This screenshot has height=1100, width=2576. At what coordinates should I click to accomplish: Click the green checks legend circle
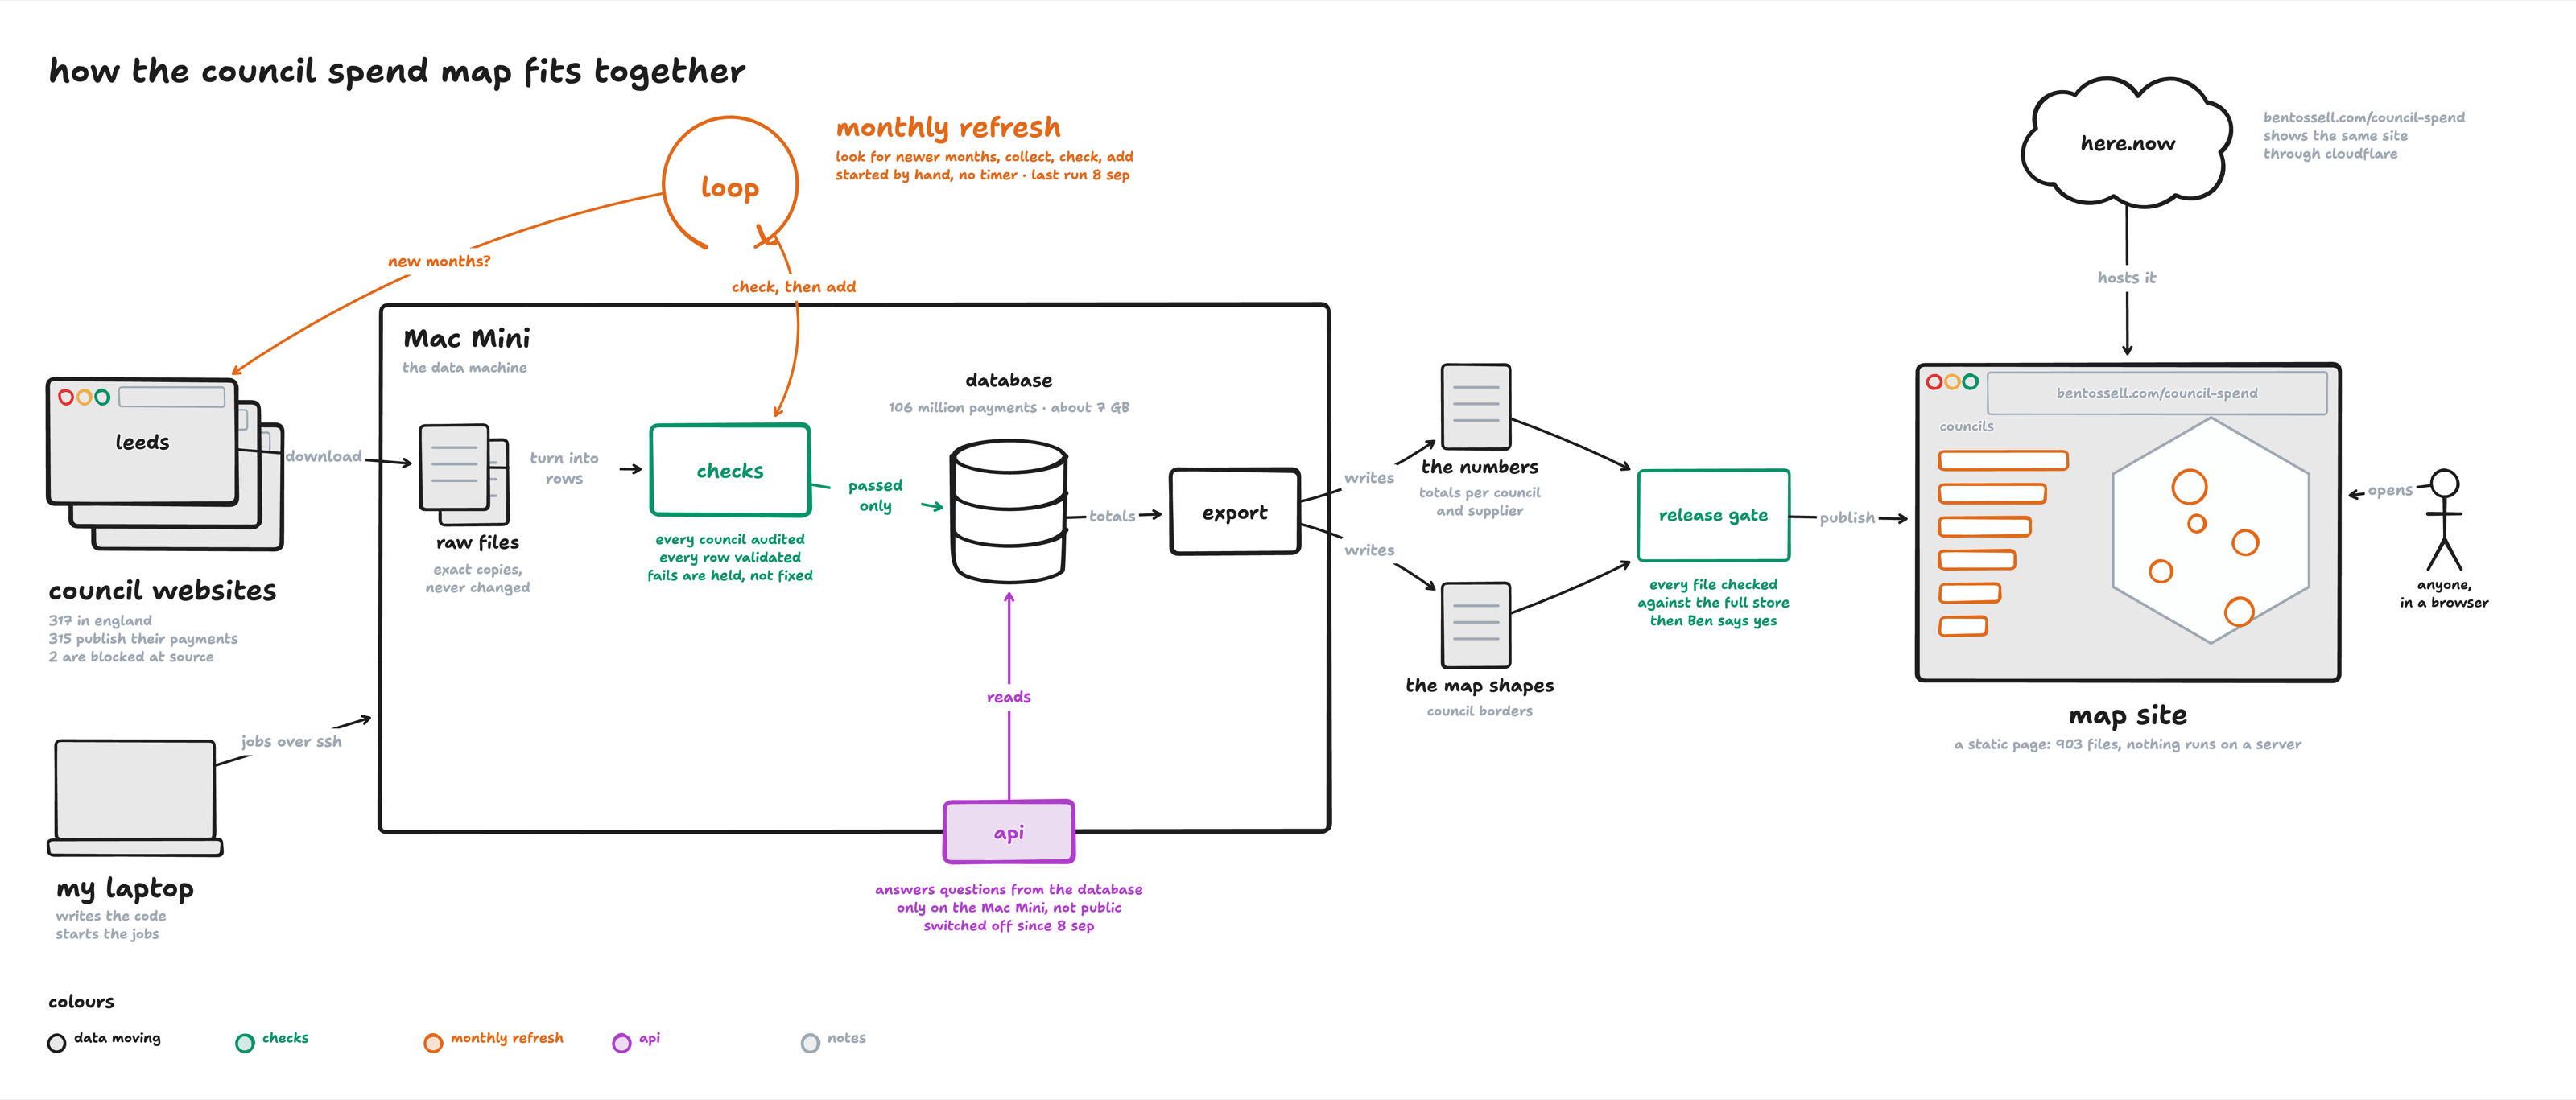245,1043
